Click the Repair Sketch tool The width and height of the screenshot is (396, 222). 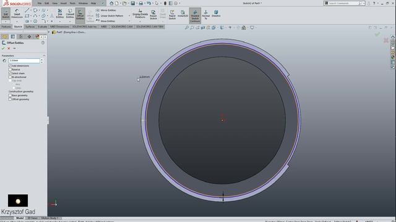153,15
